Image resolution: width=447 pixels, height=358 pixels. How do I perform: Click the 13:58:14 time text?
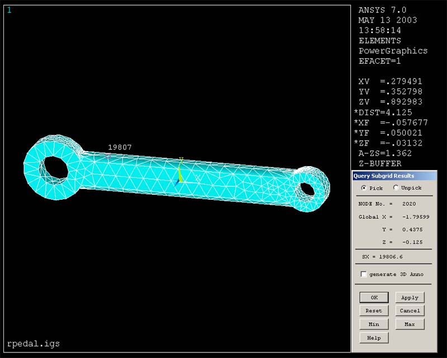(x=379, y=30)
